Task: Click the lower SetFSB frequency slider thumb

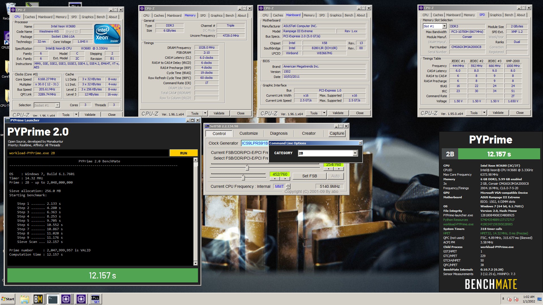Action: tap(243, 178)
